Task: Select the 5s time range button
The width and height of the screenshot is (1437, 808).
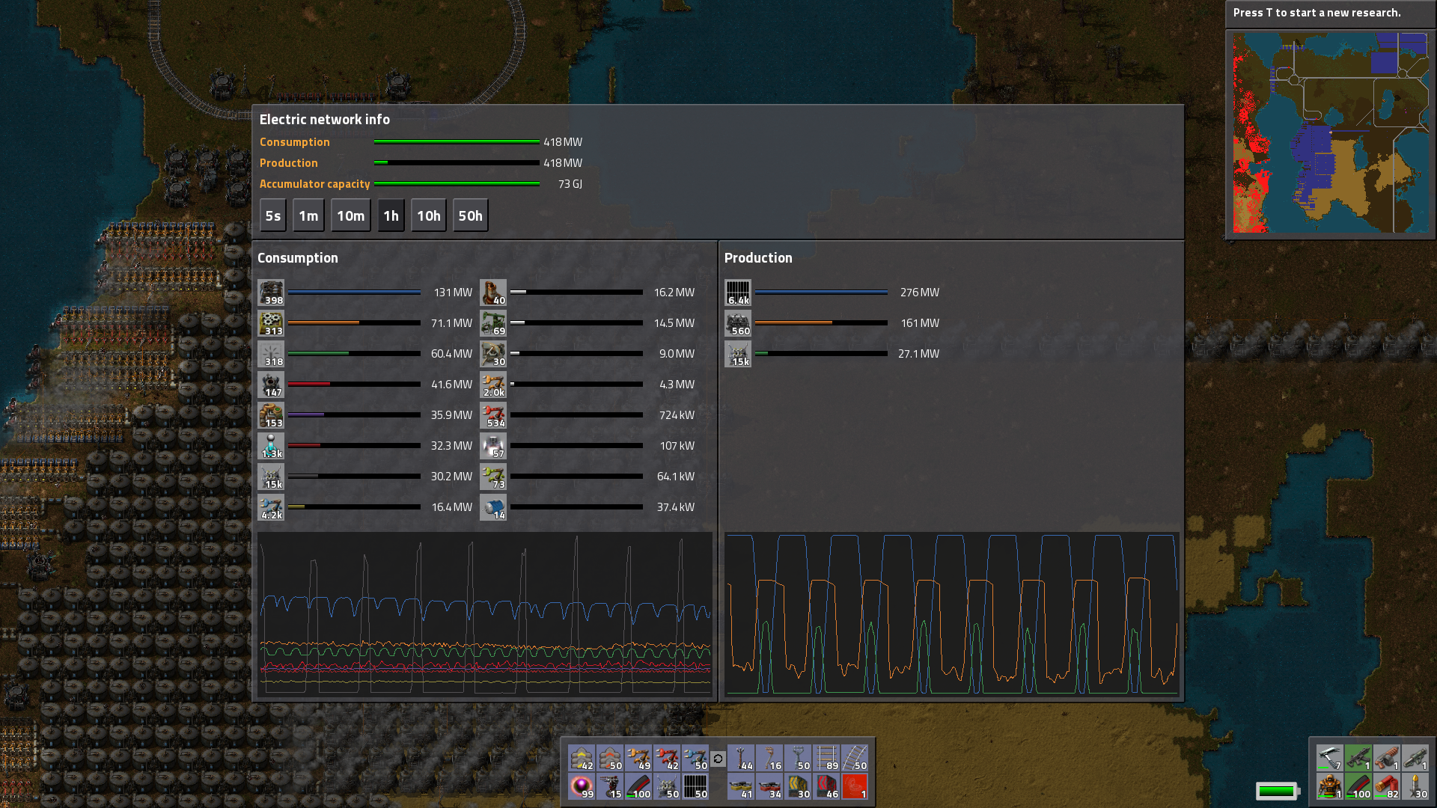Action: coord(272,215)
